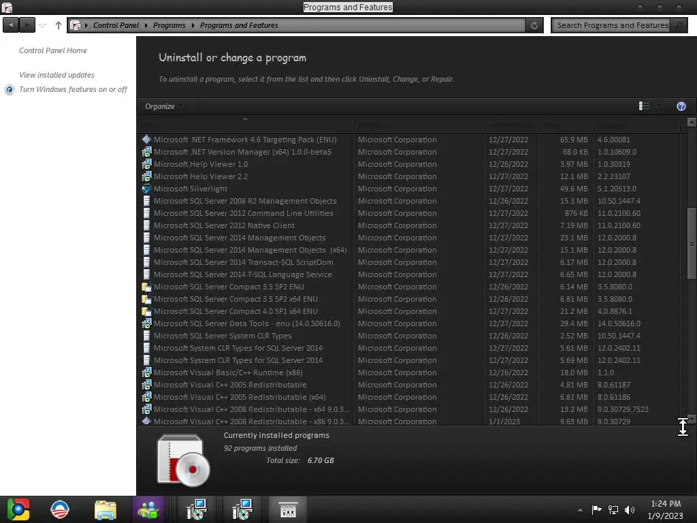
Task: Change the list view with the view icon
Action: click(x=644, y=106)
